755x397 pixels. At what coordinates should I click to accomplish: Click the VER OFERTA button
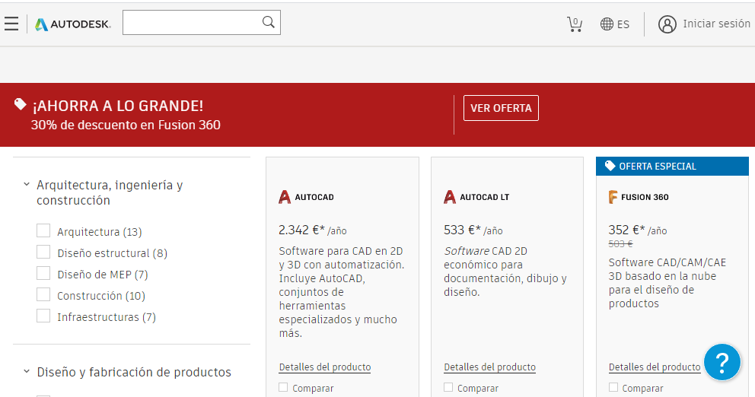(x=501, y=108)
